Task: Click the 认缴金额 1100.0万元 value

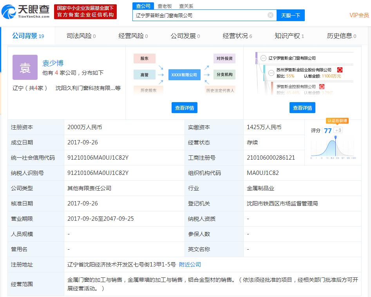Action: pyautogui.click(x=331, y=76)
